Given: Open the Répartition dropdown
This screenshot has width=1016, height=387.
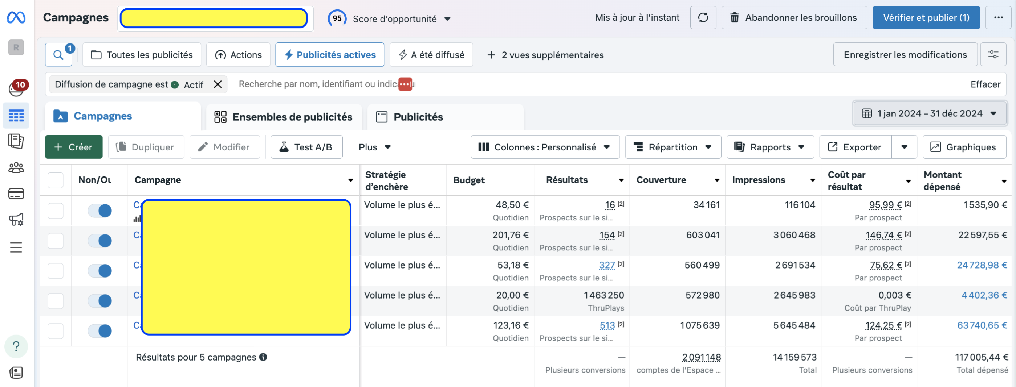Looking at the screenshot, I should coord(673,147).
